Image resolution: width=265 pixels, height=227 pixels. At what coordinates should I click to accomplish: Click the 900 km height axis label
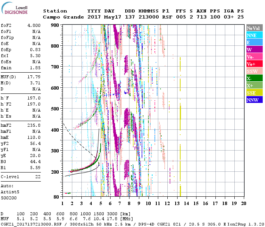[55, 25]
